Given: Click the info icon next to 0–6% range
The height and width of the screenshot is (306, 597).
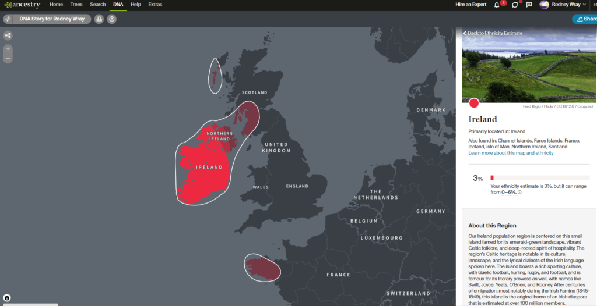Looking at the screenshot, I should tap(519, 193).
